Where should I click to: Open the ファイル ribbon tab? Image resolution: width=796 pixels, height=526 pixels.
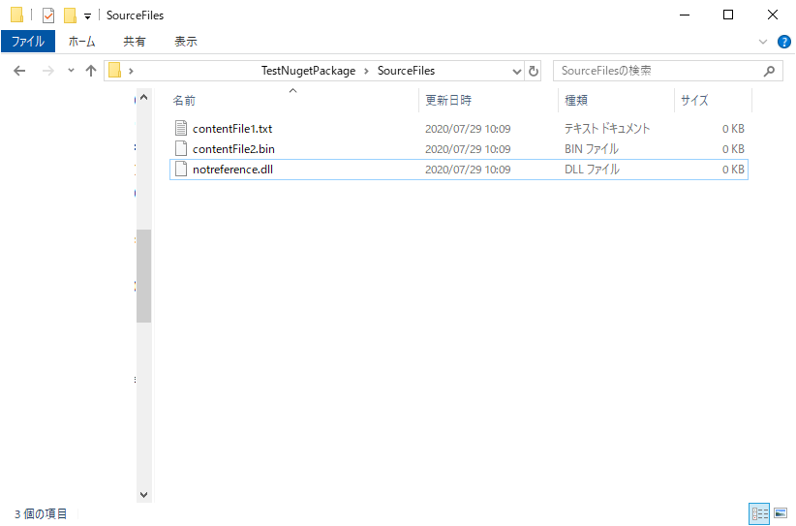tap(28, 41)
